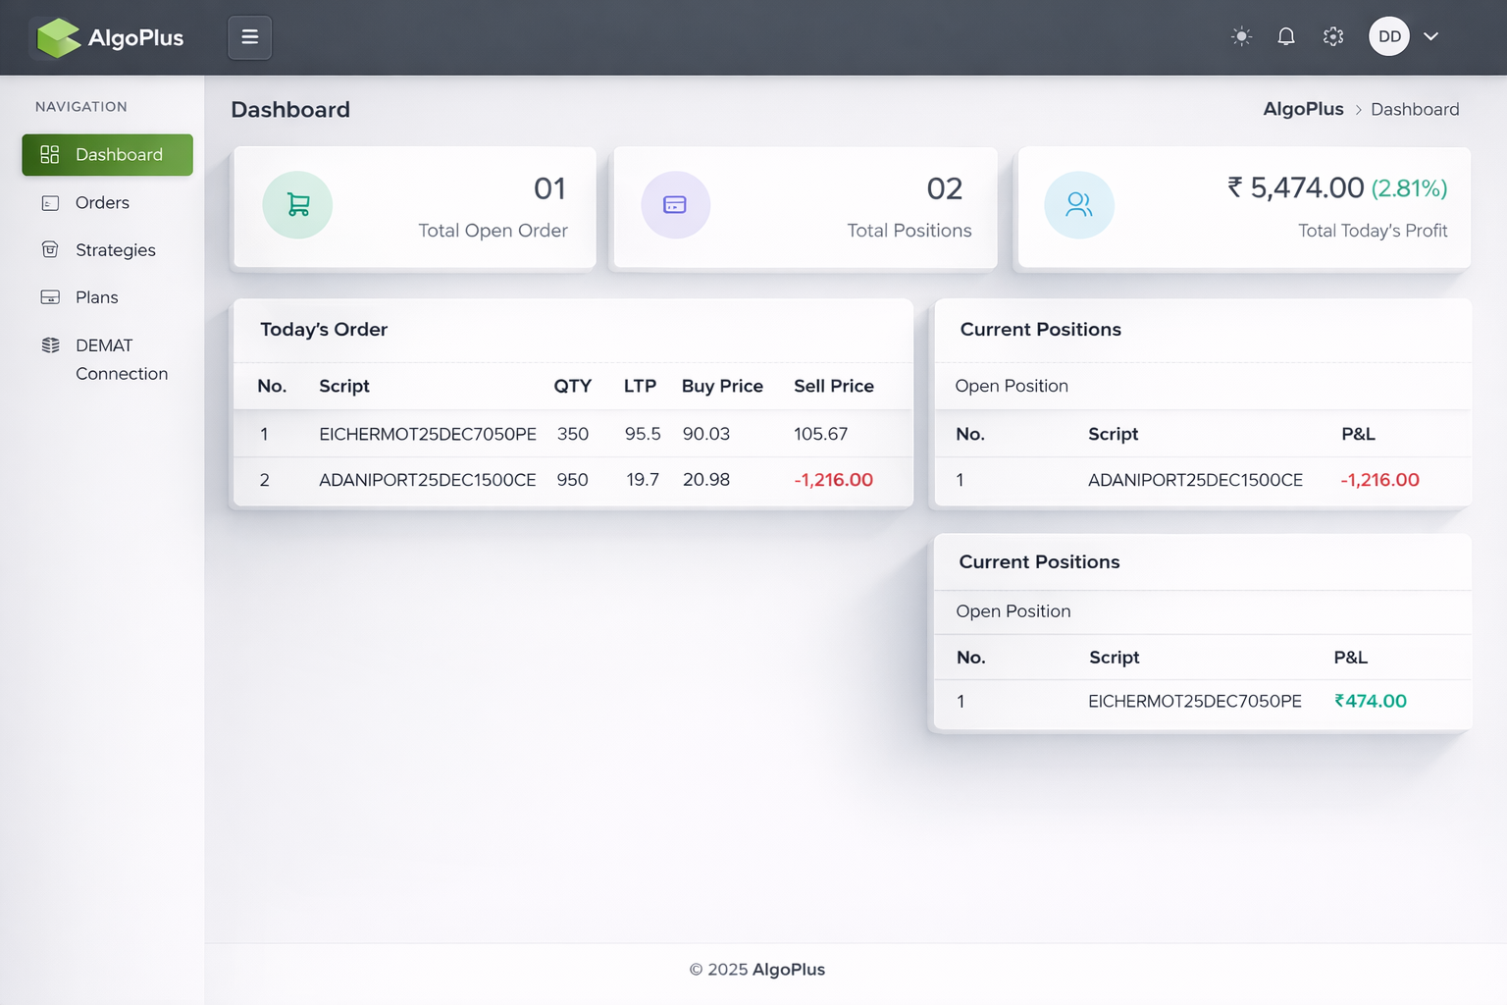Click the AlgoPlus logo in the header
The height and width of the screenshot is (1005, 1507).
[x=108, y=37]
